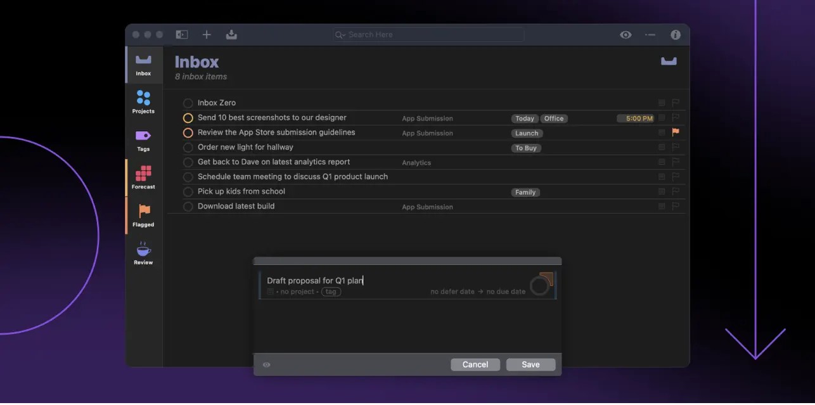Viewport: 815px width, 405px height.
Task: Click the Launch tag pill
Action: (x=527, y=133)
